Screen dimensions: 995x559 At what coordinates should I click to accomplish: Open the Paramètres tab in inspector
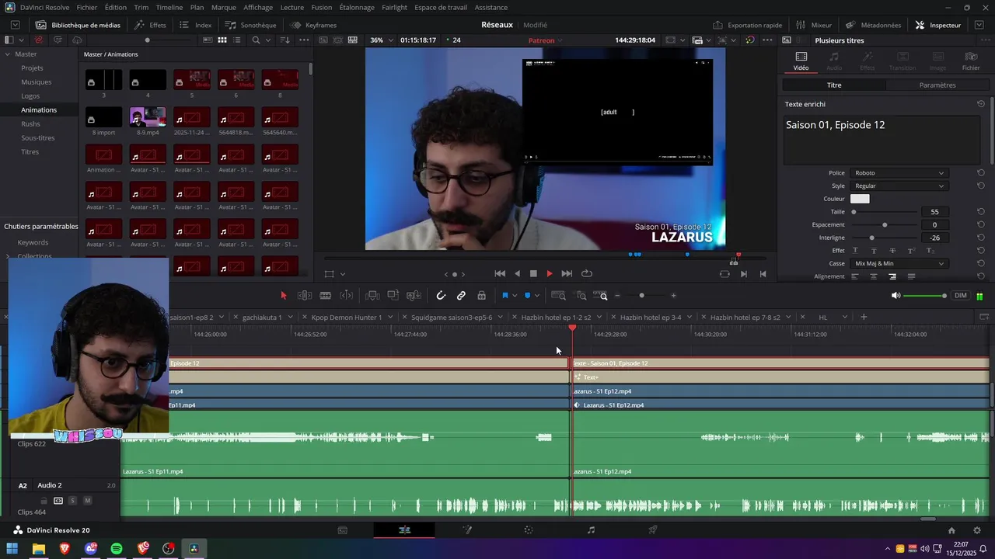click(937, 85)
